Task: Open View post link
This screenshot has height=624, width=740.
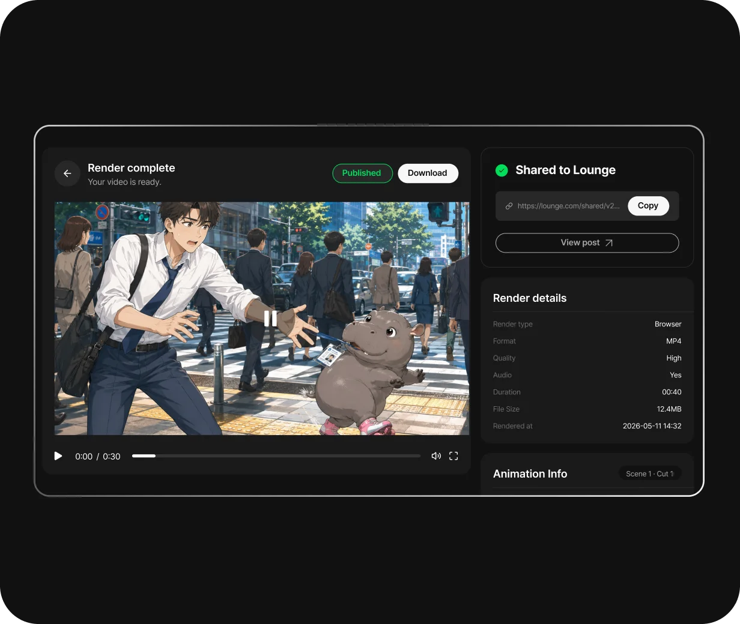Action: point(587,243)
